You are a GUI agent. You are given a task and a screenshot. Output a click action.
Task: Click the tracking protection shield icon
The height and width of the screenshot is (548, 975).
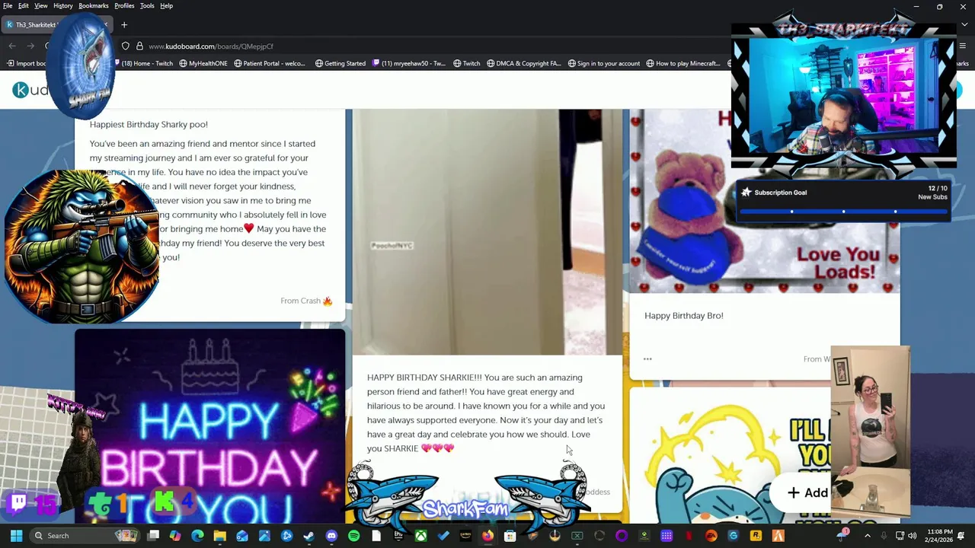pos(126,46)
